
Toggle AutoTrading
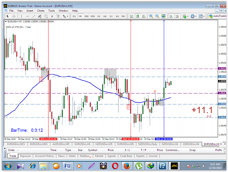point(217,16)
